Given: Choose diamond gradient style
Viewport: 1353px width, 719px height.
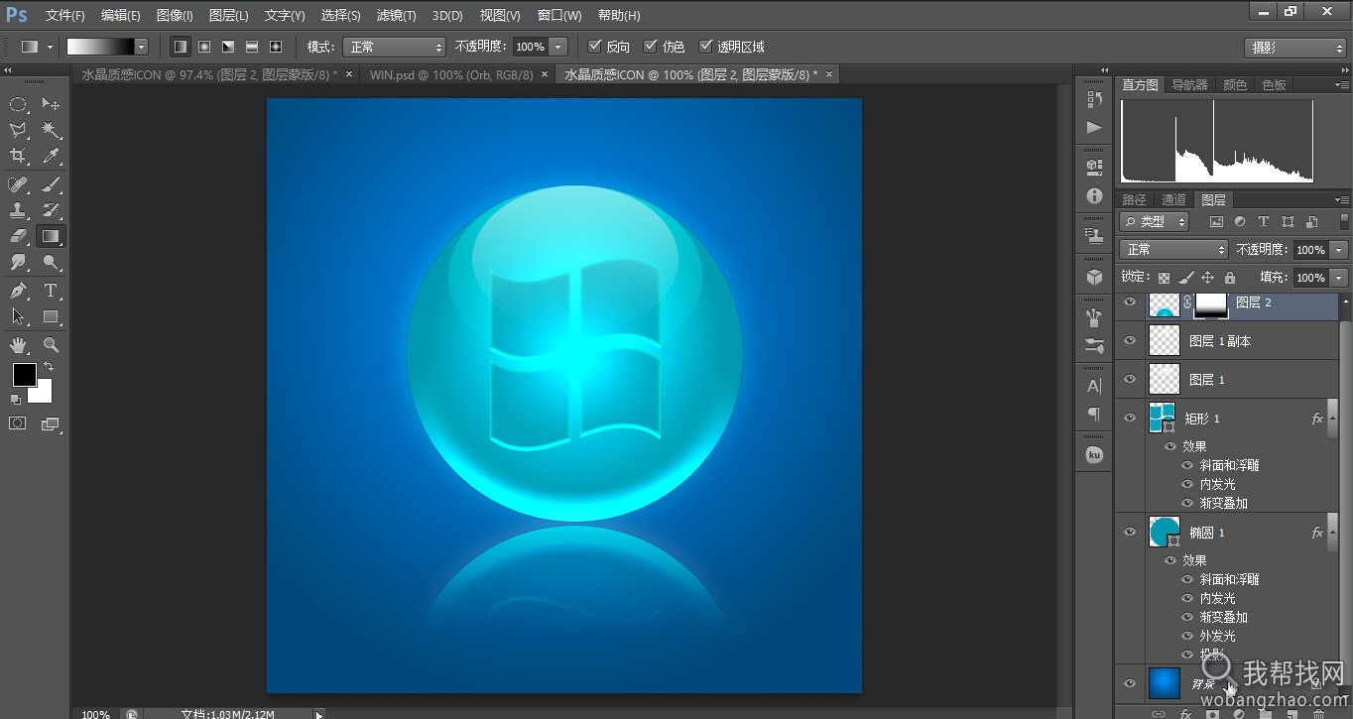Looking at the screenshot, I should click(x=276, y=47).
